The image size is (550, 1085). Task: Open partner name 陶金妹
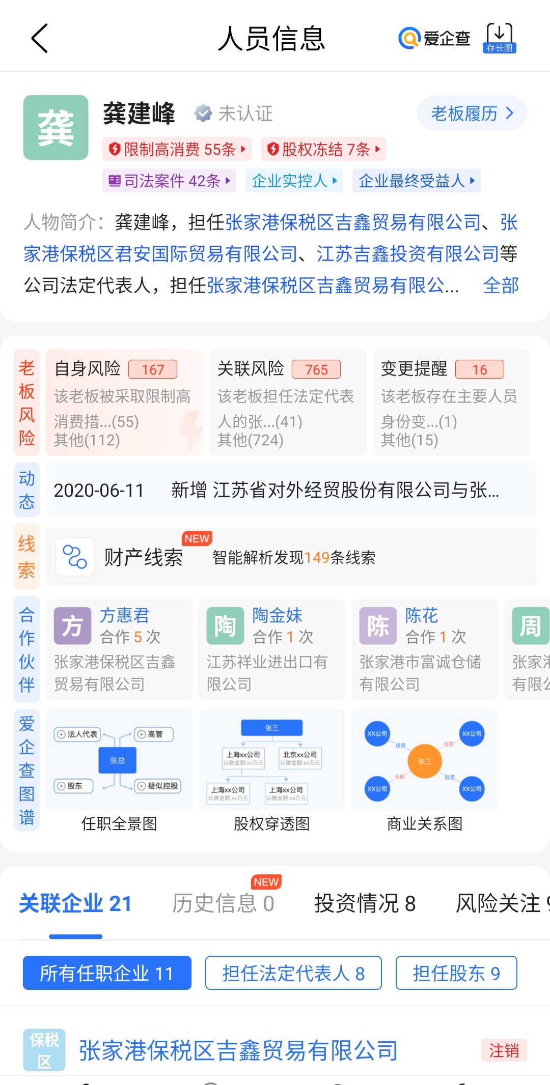point(277,616)
